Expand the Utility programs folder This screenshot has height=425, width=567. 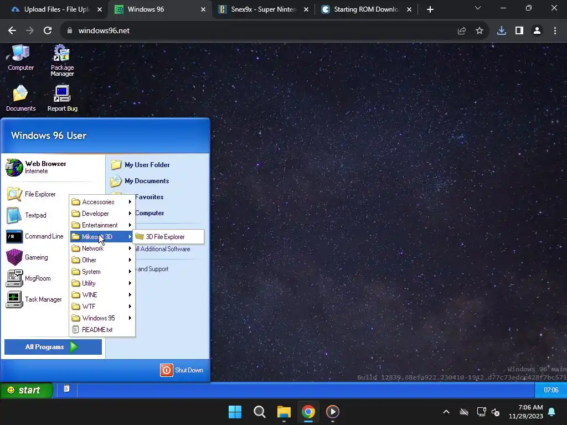(x=102, y=283)
